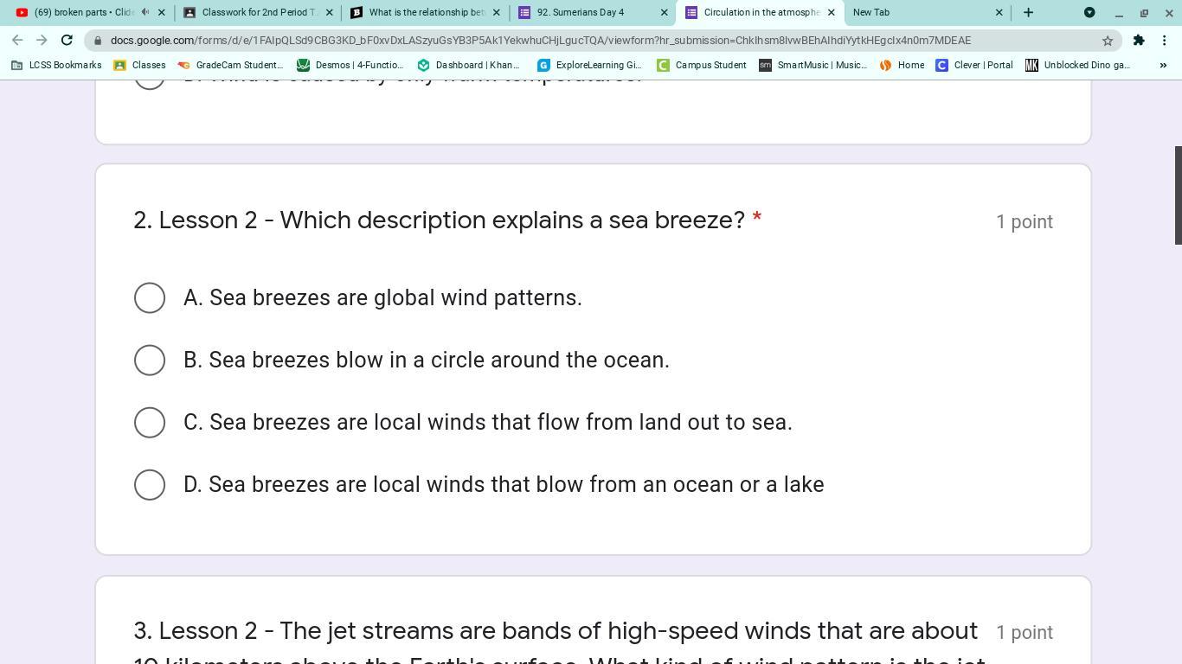This screenshot has width=1182, height=664.
Task: Minimize the Chrome window
Action: 1118,12
